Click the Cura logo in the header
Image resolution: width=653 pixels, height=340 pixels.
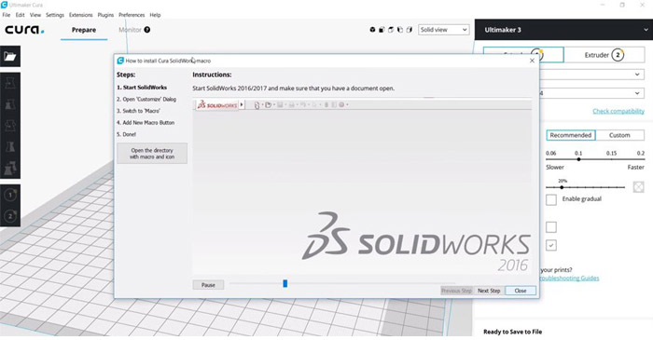24,30
